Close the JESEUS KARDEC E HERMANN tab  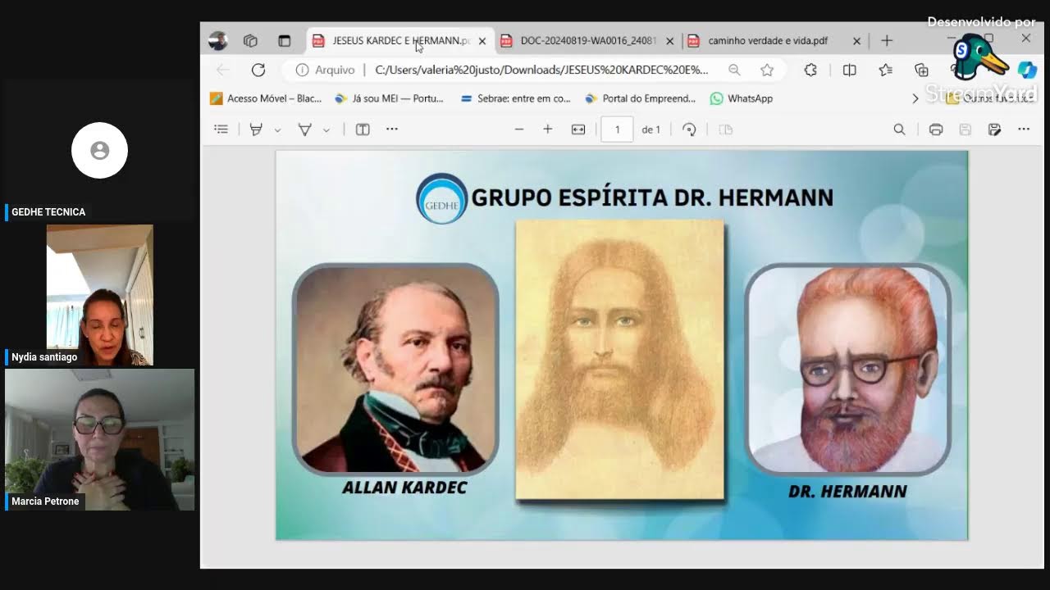click(x=482, y=40)
